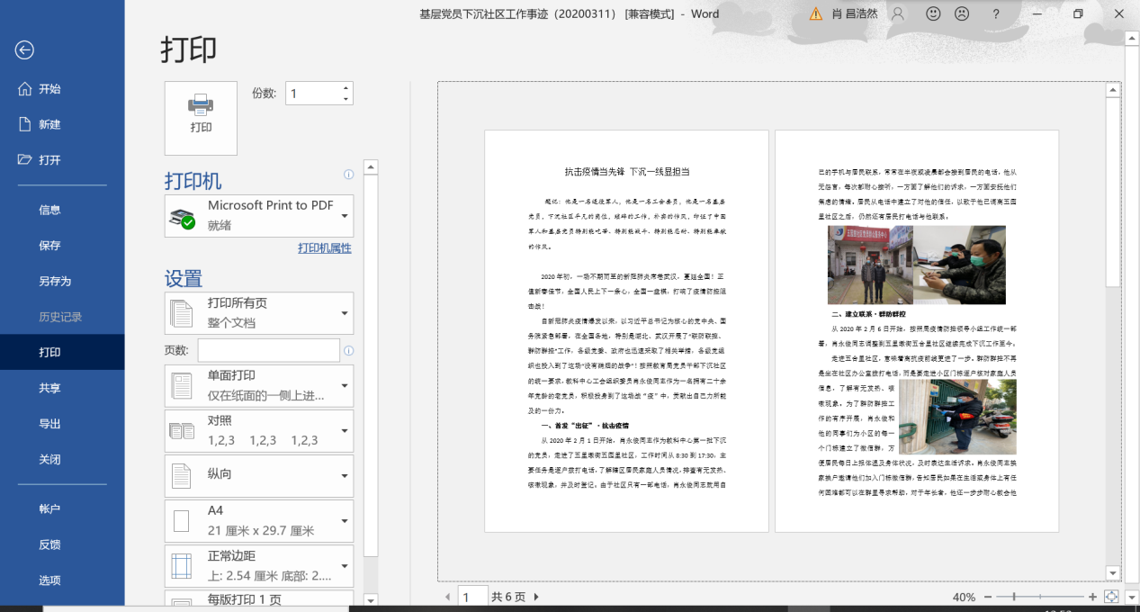Expand the single-sided printing dropdown
The image size is (1140, 612).
[344, 385]
